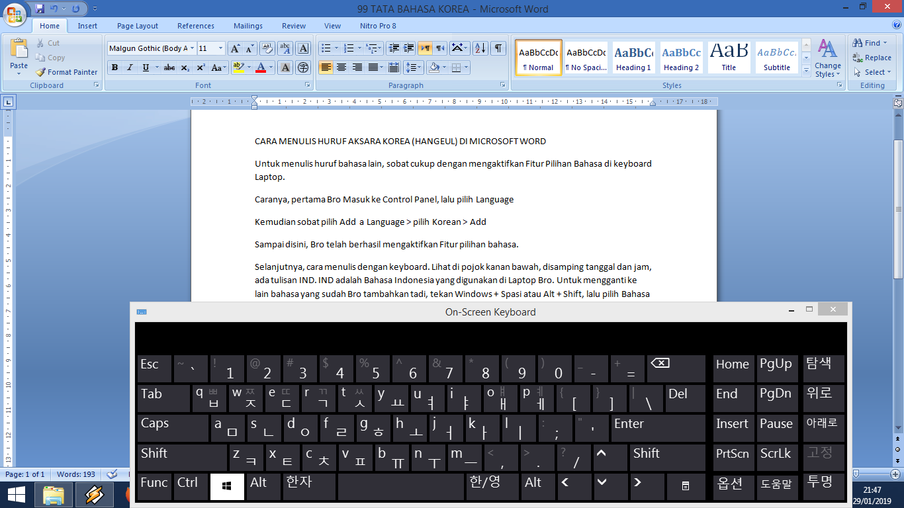This screenshot has height=508, width=904.
Task: Open File Explorer from the taskbar
Action: click(53, 494)
